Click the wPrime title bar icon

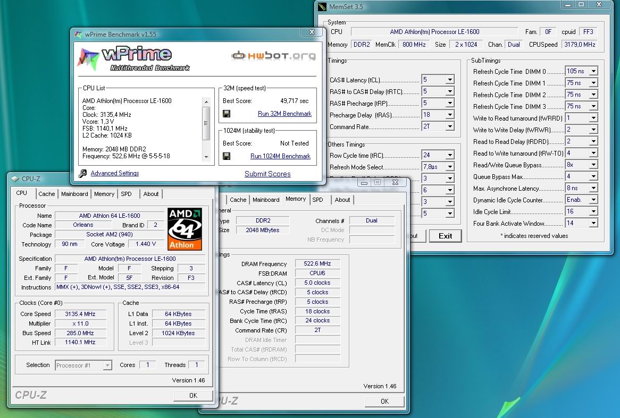[x=78, y=35]
